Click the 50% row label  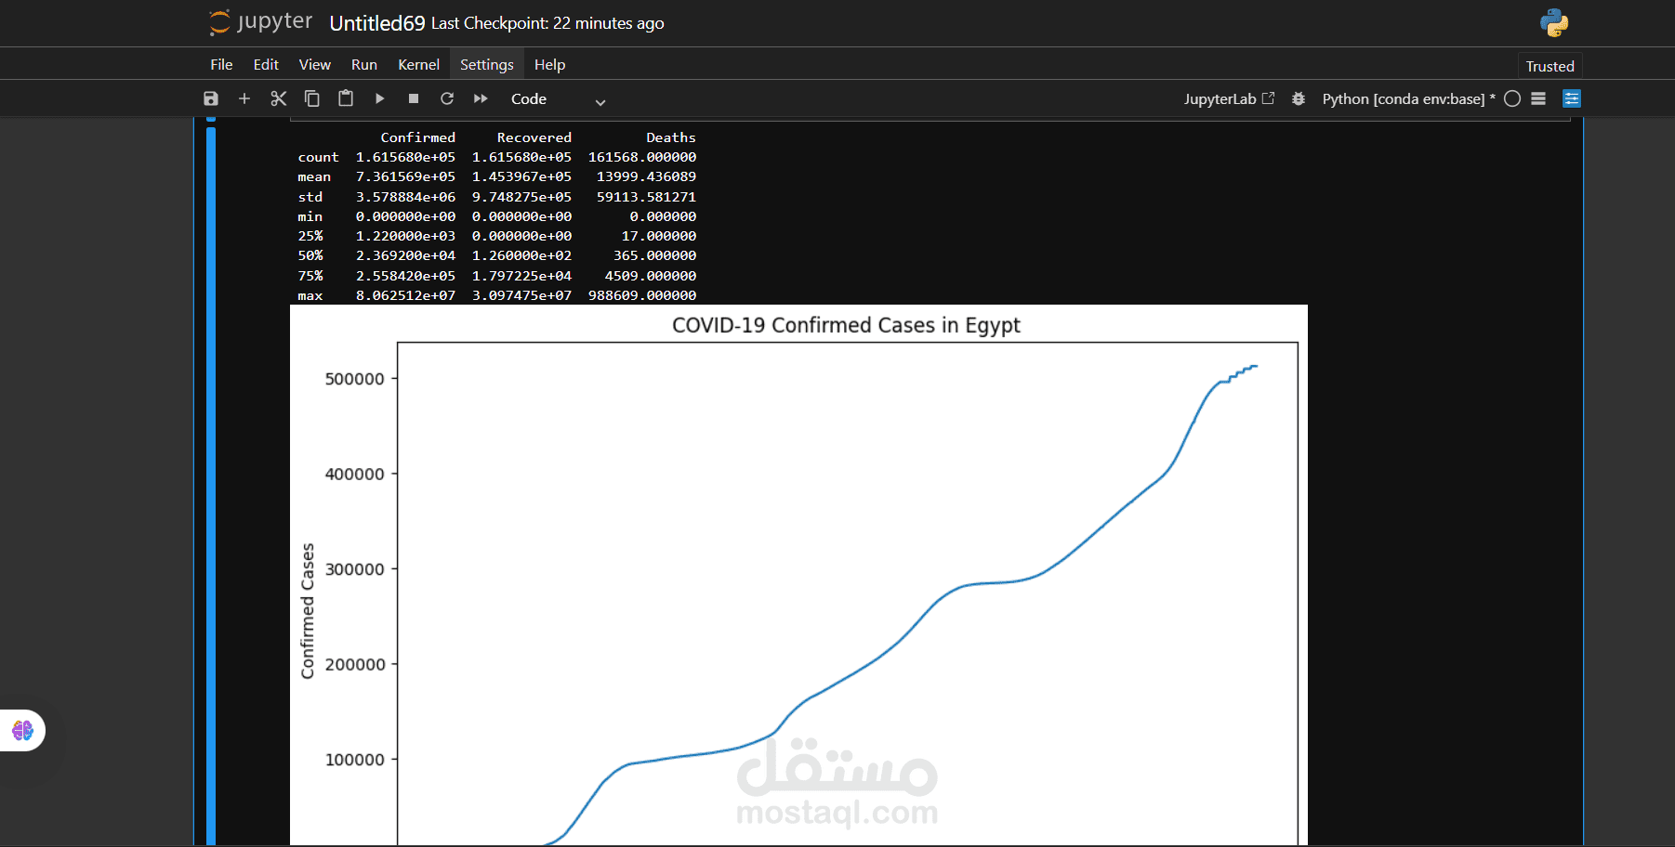point(310,255)
